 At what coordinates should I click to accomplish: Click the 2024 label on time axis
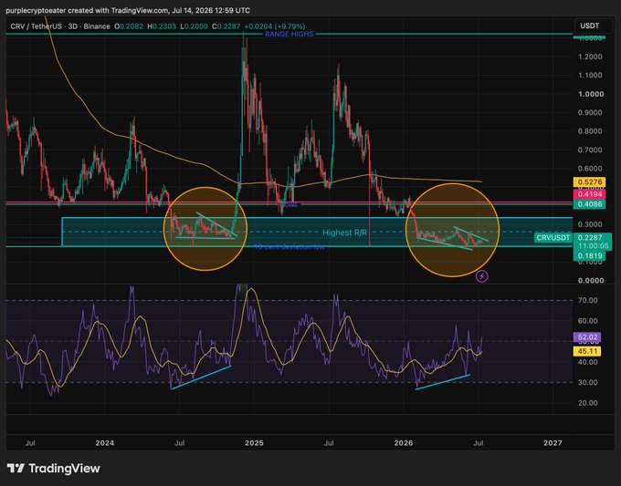[x=104, y=443]
